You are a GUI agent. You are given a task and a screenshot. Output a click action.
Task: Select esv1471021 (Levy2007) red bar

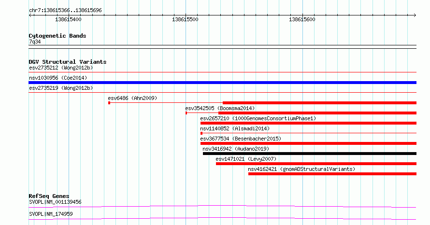pyautogui.click(x=316, y=164)
